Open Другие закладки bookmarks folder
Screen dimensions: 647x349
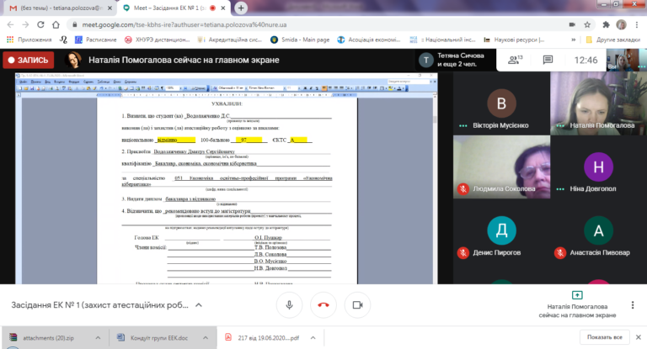pyautogui.click(x=613, y=40)
